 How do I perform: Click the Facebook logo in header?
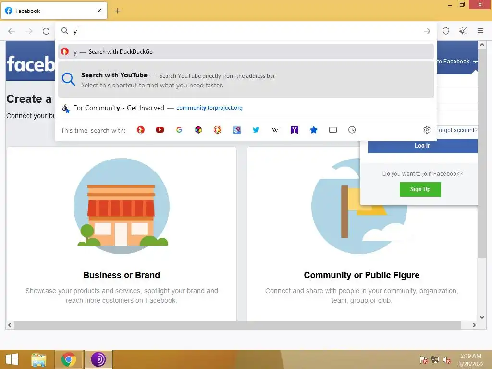point(30,64)
